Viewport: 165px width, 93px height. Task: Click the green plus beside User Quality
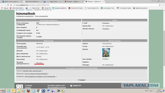click(108, 59)
